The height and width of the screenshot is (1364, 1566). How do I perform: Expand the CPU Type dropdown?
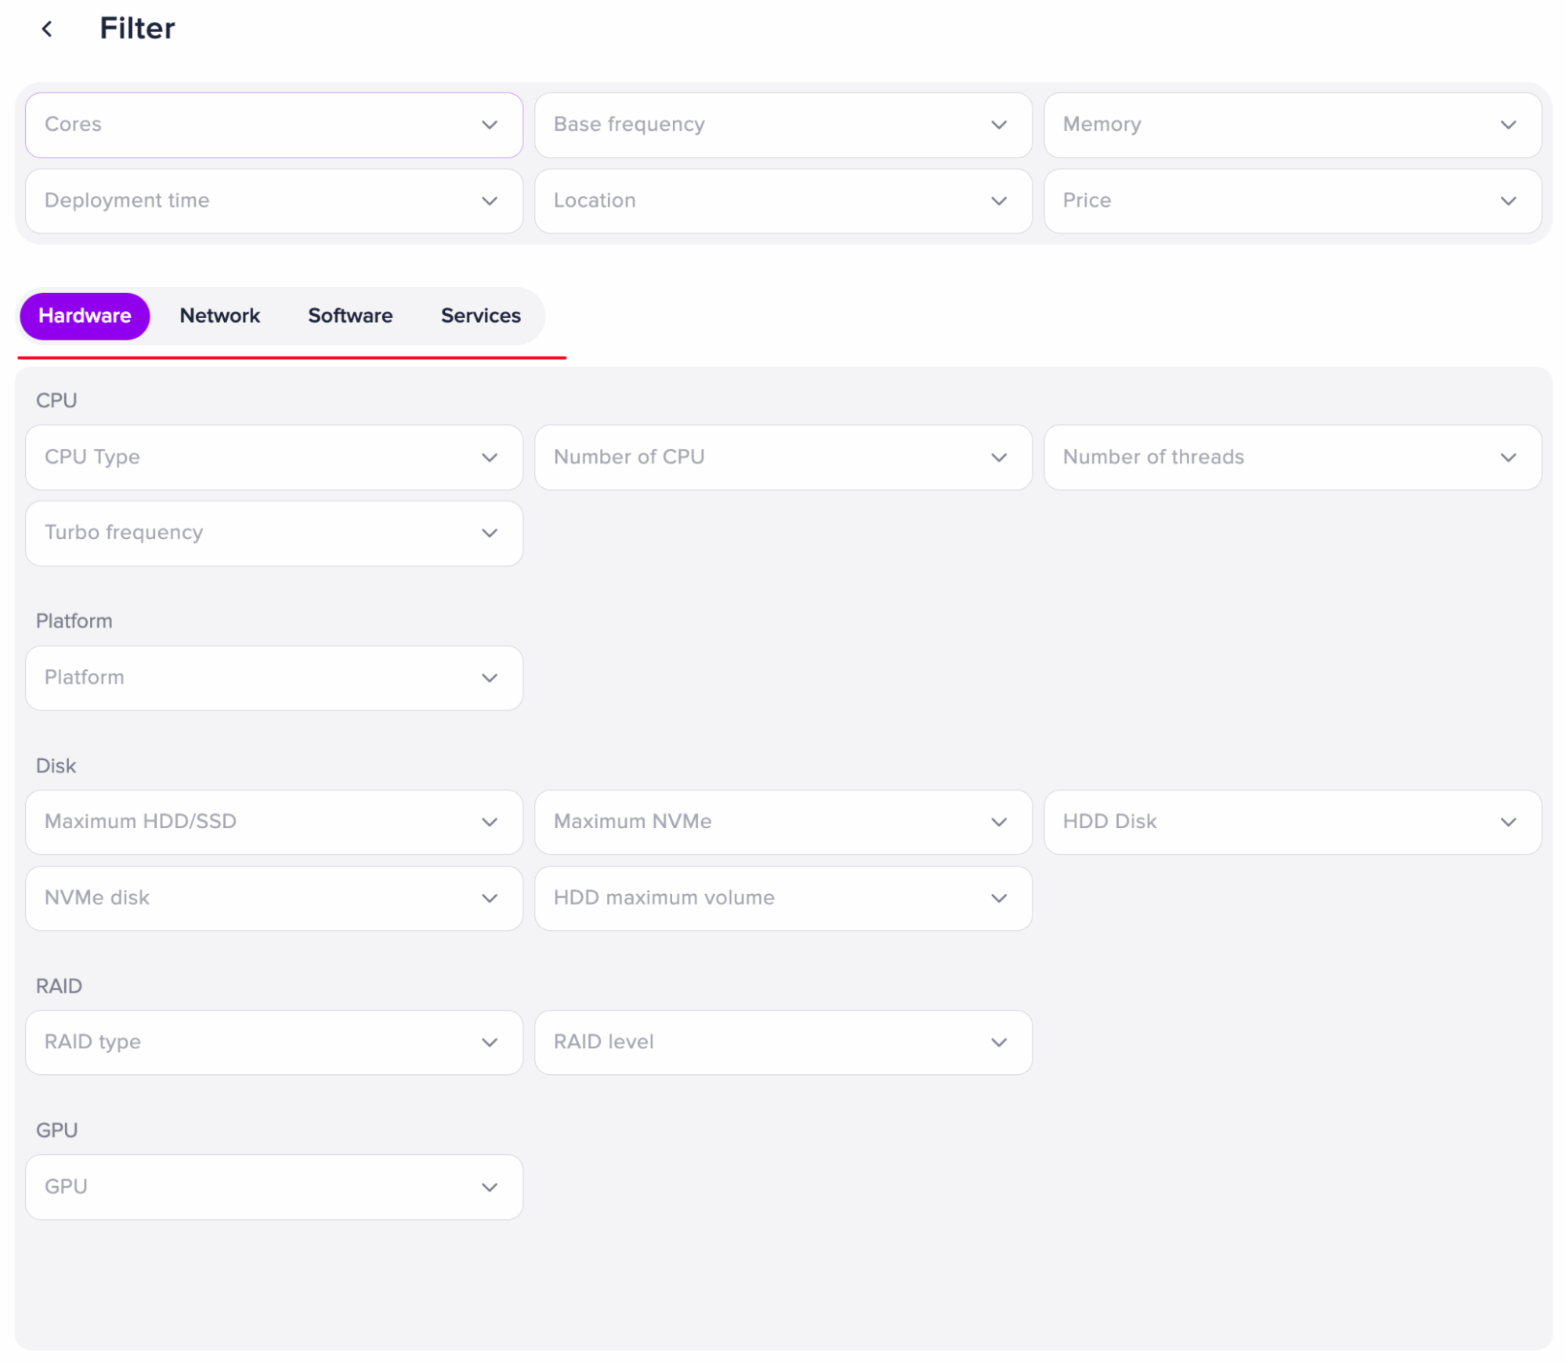coord(273,458)
